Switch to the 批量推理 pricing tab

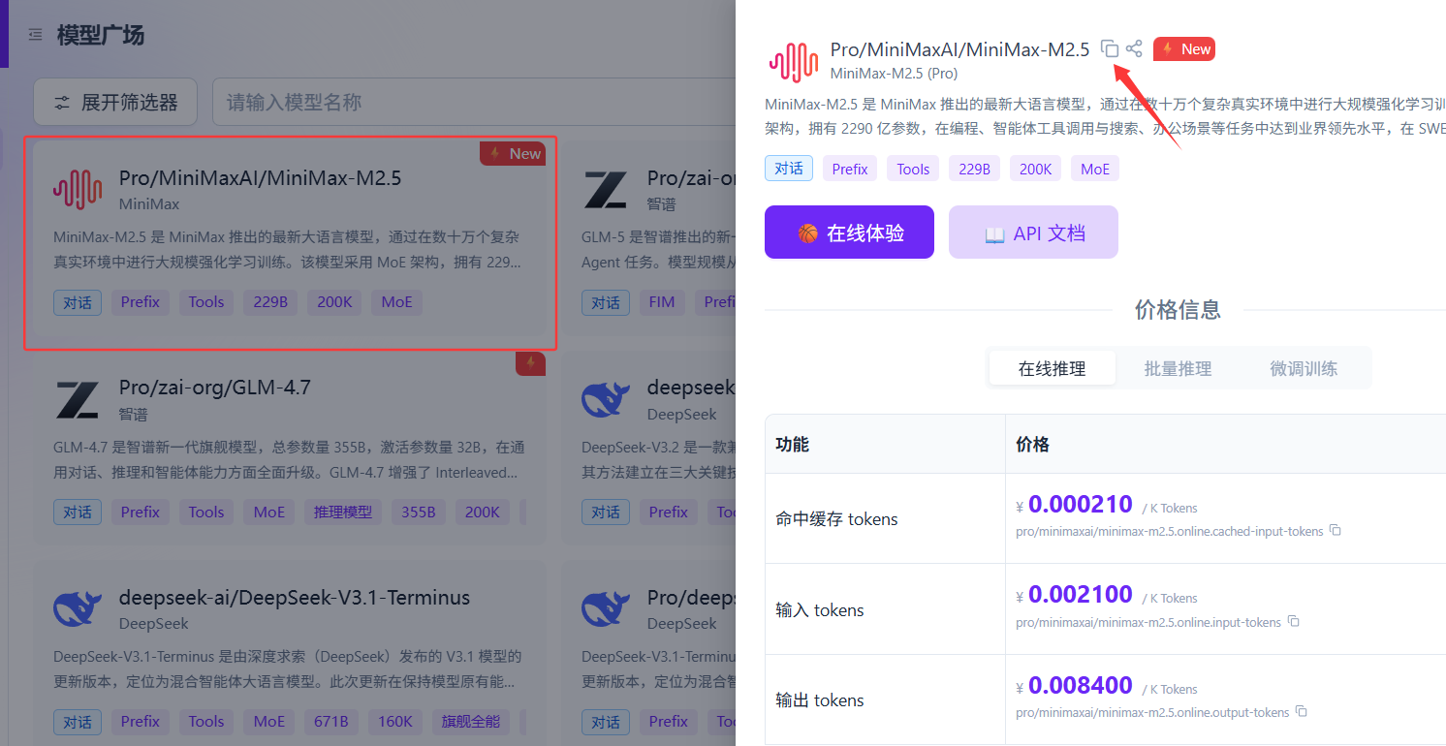click(1178, 368)
